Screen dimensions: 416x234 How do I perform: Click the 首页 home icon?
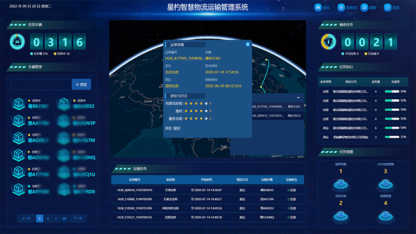[x=318, y=8]
